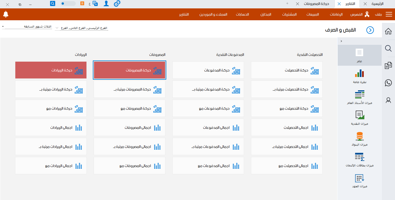Switch interface language with the translation toggle
395x200 pixels.
click(95, 4)
